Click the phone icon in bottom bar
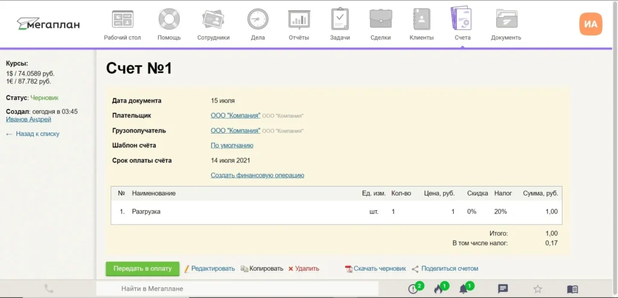The height and width of the screenshot is (298, 618). pyautogui.click(x=49, y=289)
